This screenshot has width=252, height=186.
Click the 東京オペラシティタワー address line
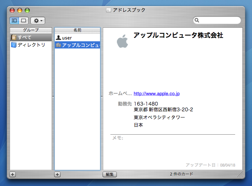point(159,117)
